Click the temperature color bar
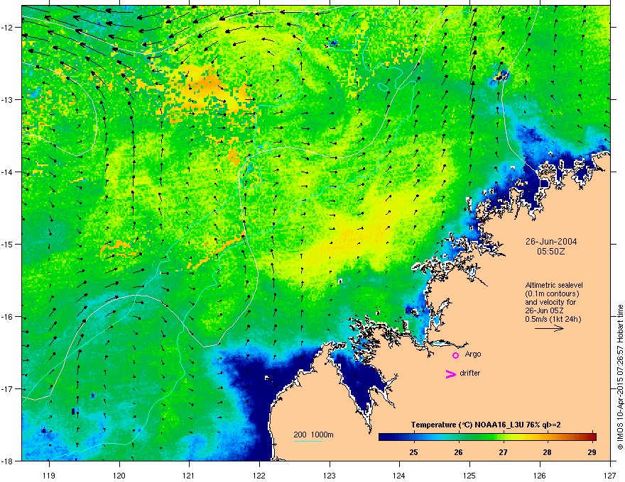This screenshot has width=625, height=482. (487, 437)
